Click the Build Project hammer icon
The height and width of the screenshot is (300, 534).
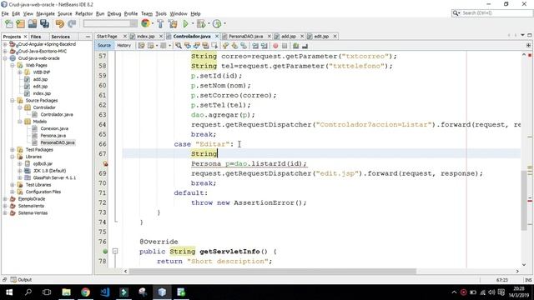(x=160, y=24)
